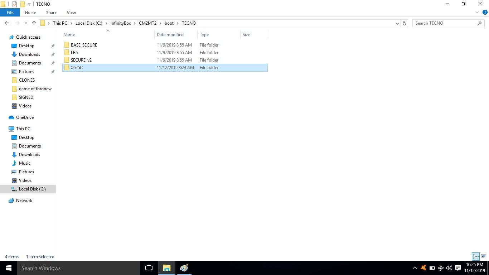The image size is (489, 275).
Task: Open the CLONES folder shortcut
Action: [x=27, y=80]
